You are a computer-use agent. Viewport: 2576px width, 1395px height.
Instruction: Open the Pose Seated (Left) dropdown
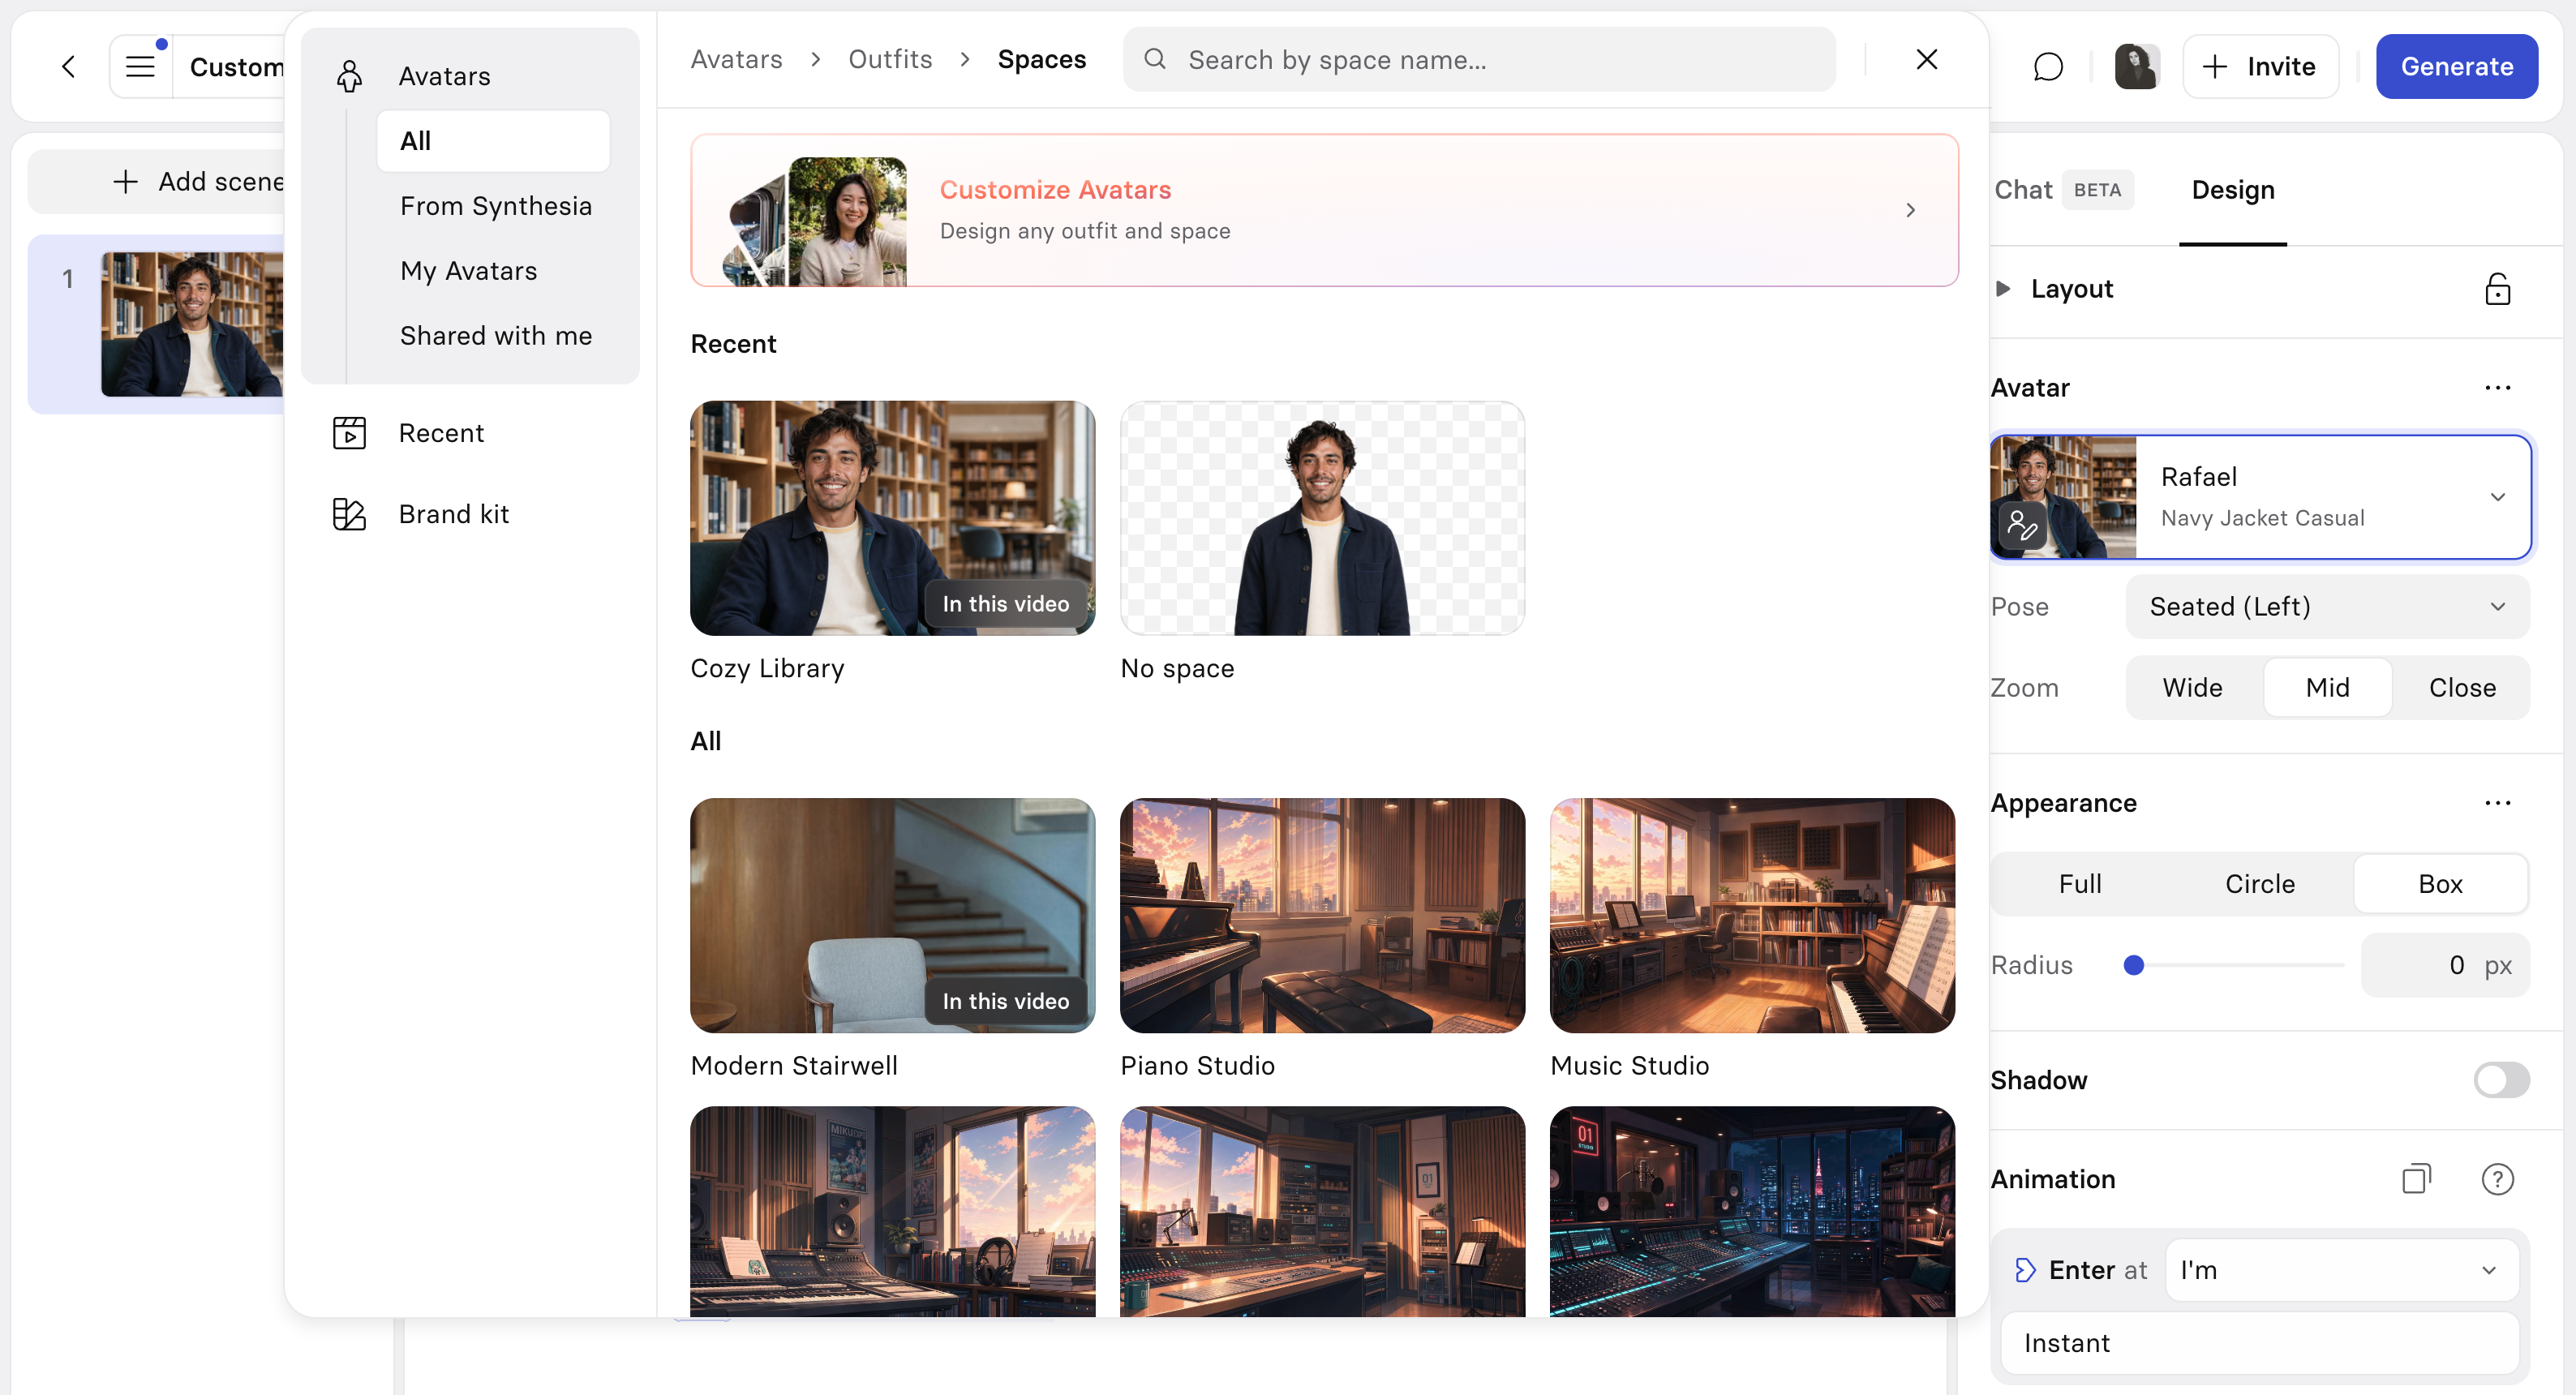pyautogui.click(x=2327, y=607)
